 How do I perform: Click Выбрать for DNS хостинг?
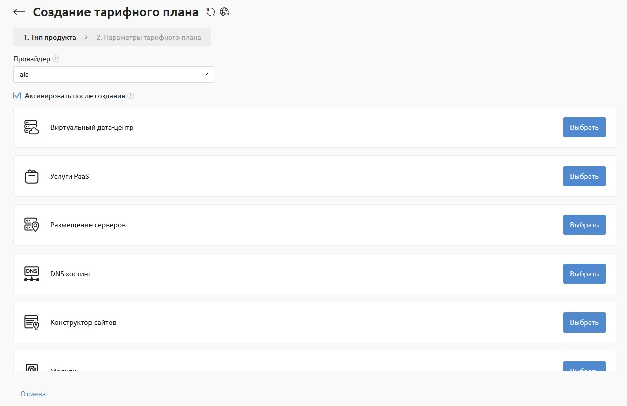coord(584,274)
